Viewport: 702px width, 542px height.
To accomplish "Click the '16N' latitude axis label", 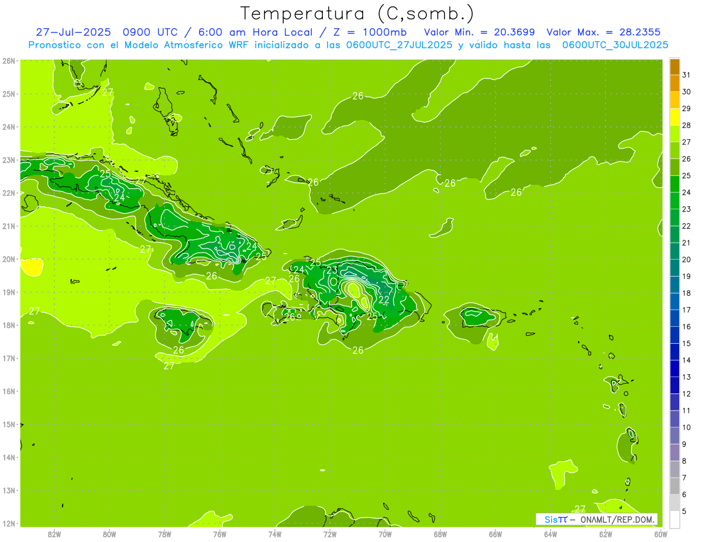I will 9,392.
